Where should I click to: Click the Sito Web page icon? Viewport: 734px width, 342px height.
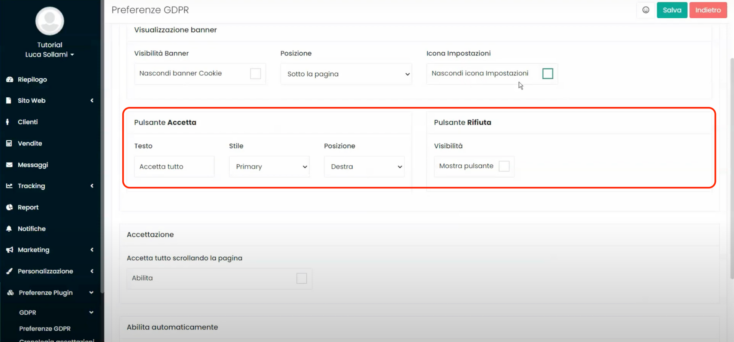[9, 100]
